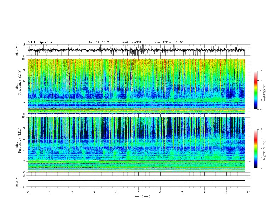Click time axis tick label "8"
Viewport: 280px width, 216px height.
(204, 192)
